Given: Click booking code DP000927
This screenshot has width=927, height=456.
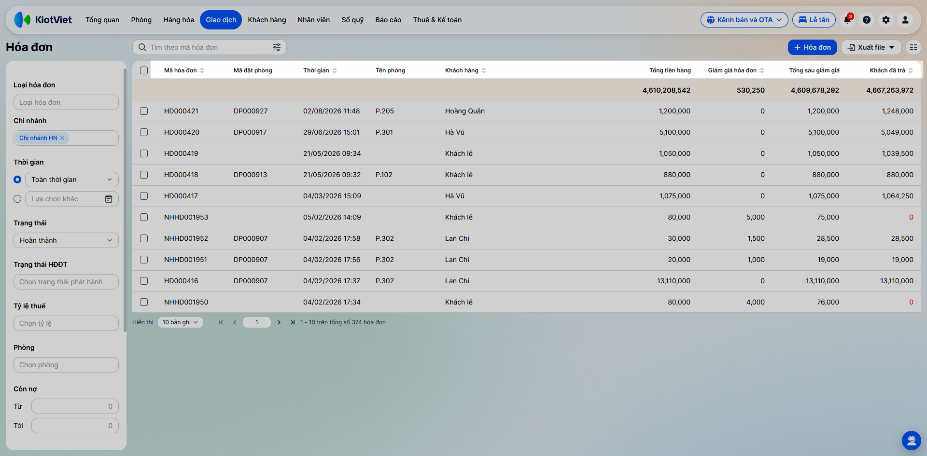Looking at the screenshot, I should click(x=251, y=111).
